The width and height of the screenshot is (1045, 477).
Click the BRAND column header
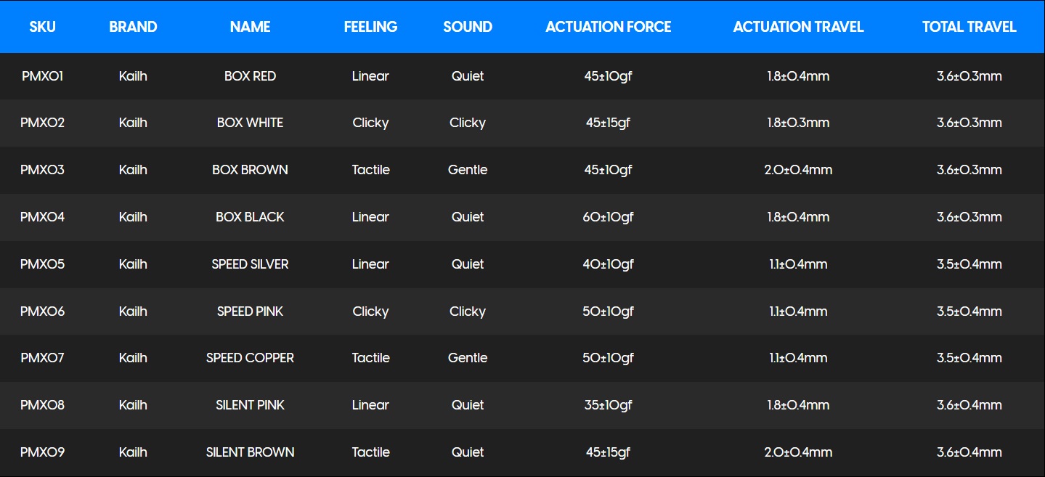(x=133, y=27)
